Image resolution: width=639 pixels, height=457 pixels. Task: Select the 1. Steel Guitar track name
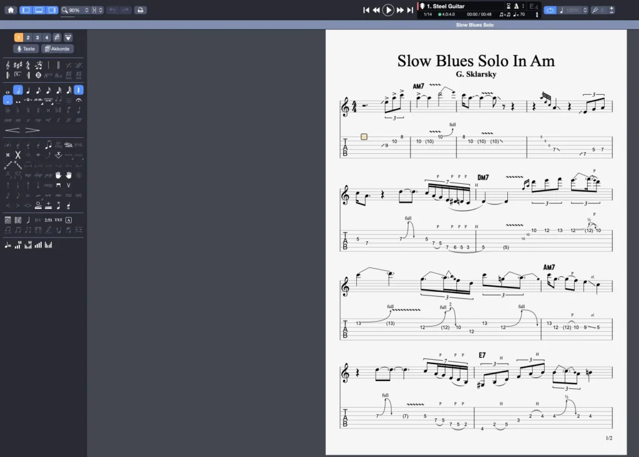click(x=446, y=6)
